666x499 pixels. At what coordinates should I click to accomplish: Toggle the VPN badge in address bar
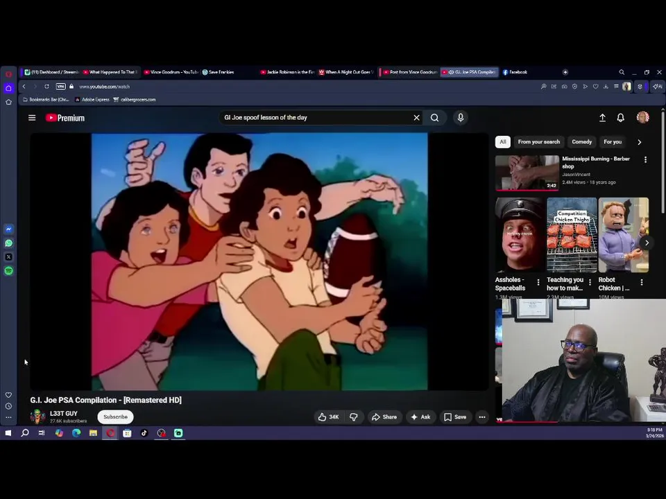[x=61, y=87]
